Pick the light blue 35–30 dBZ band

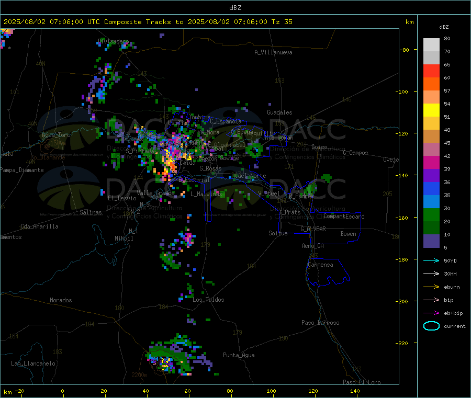[431, 202]
